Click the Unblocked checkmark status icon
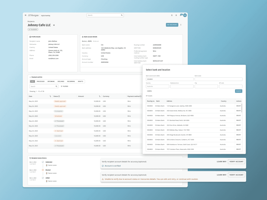267x200 pixels. coord(43,162)
